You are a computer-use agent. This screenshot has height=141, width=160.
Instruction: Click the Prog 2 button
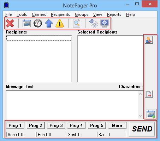point(36,125)
